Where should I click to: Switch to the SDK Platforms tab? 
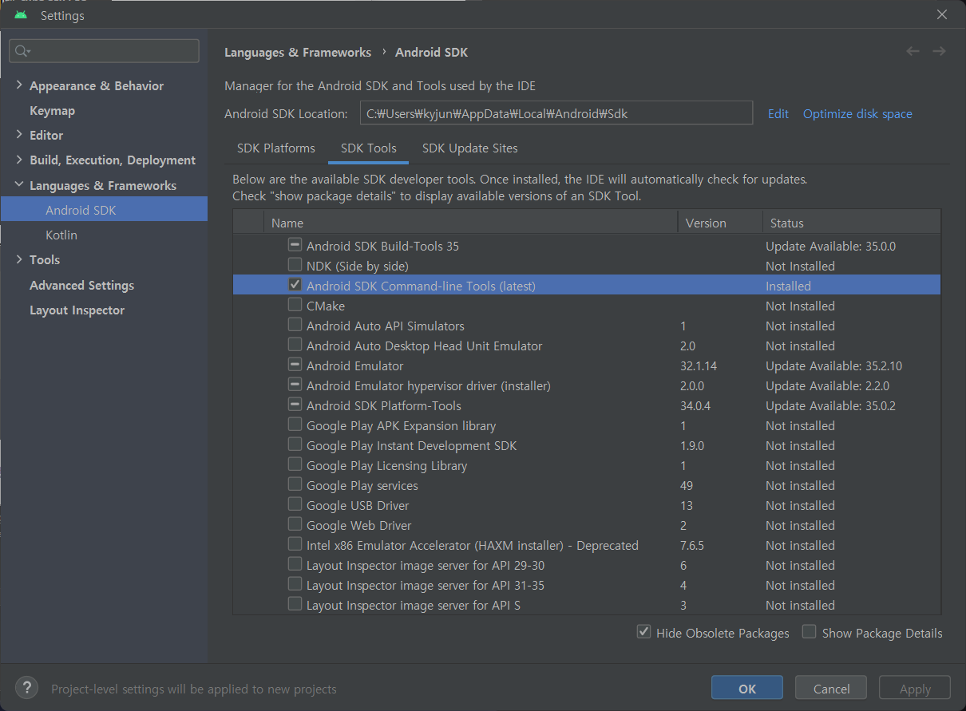[x=276, y=148]
